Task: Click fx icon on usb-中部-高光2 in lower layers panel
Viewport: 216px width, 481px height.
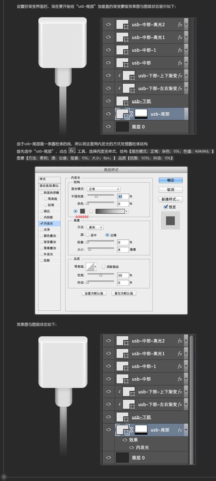Action: point(180,341)
